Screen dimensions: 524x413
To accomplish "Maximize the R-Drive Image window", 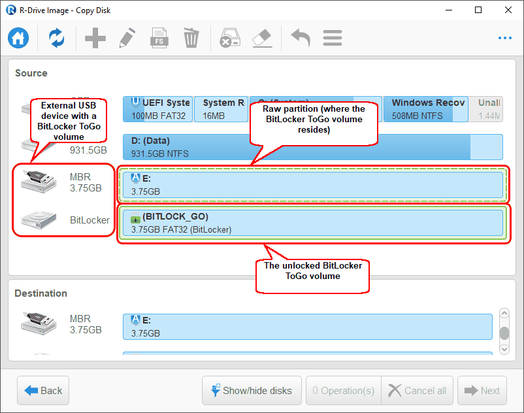I will pyautogui.click(x=478, y=10).
